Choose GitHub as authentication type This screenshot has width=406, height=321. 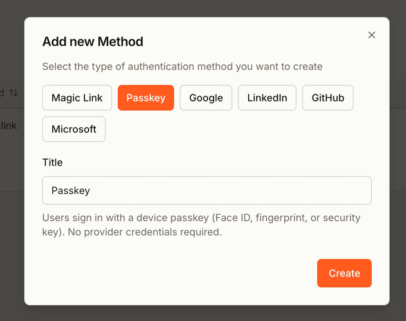click(328, 98)
